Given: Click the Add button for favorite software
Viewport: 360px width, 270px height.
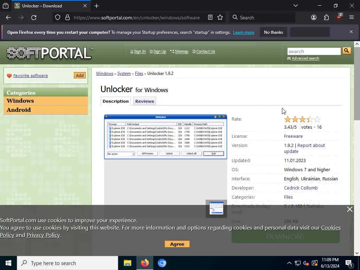Looking at the screenshot, I should click(x=80, y=76).
